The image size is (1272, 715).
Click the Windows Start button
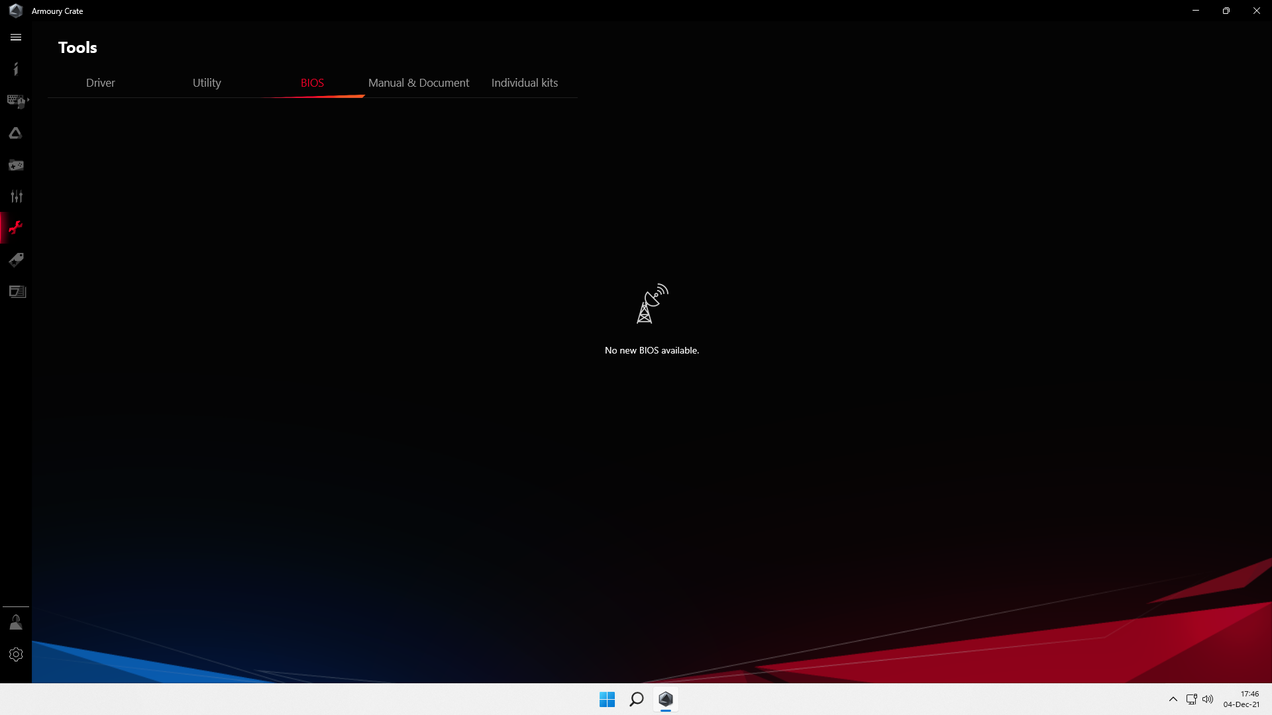(x=607, y=699)
